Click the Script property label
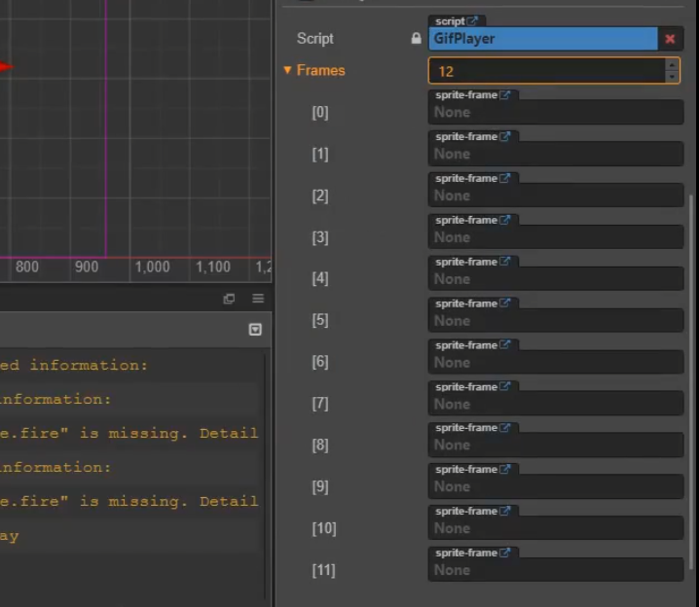The width and height of the screenshot is (699, 607). [314, 39]
